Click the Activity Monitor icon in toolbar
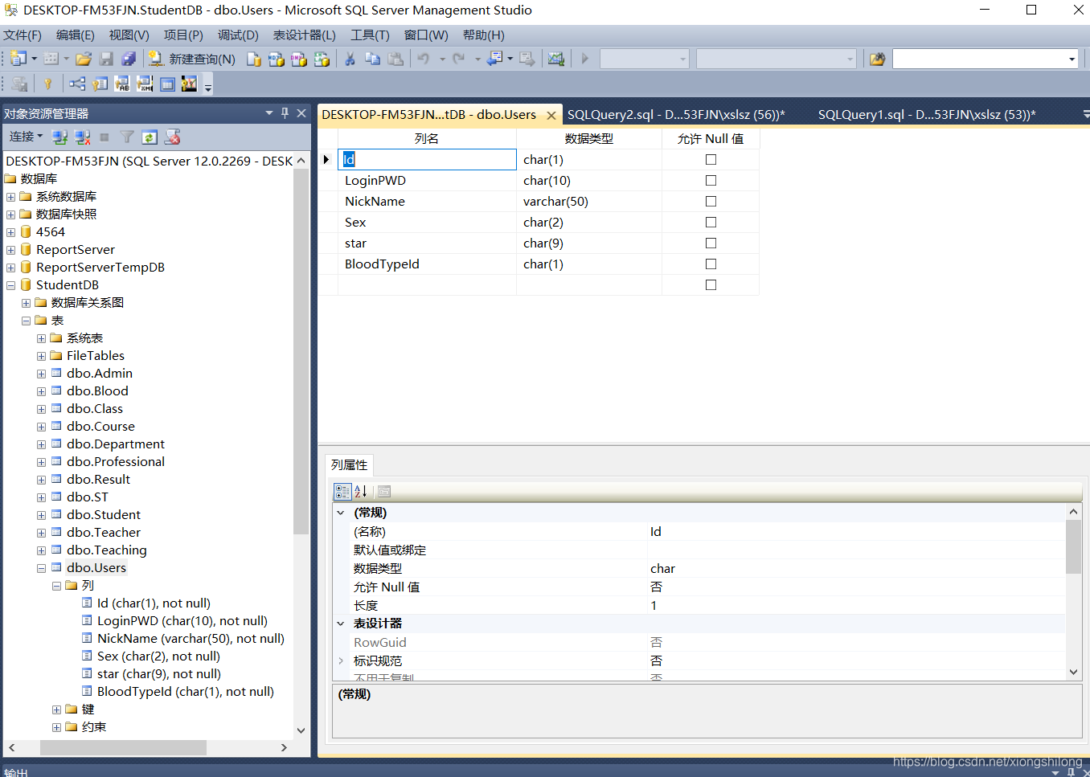The width and height of the screenshot is (1090, 777). (x=556, y=59)
